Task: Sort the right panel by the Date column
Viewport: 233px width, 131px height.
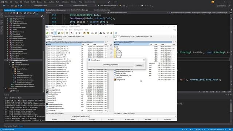Action: (162, 44)
